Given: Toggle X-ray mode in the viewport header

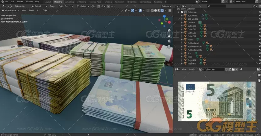Looking at the screenshot, I should point(148,10).
